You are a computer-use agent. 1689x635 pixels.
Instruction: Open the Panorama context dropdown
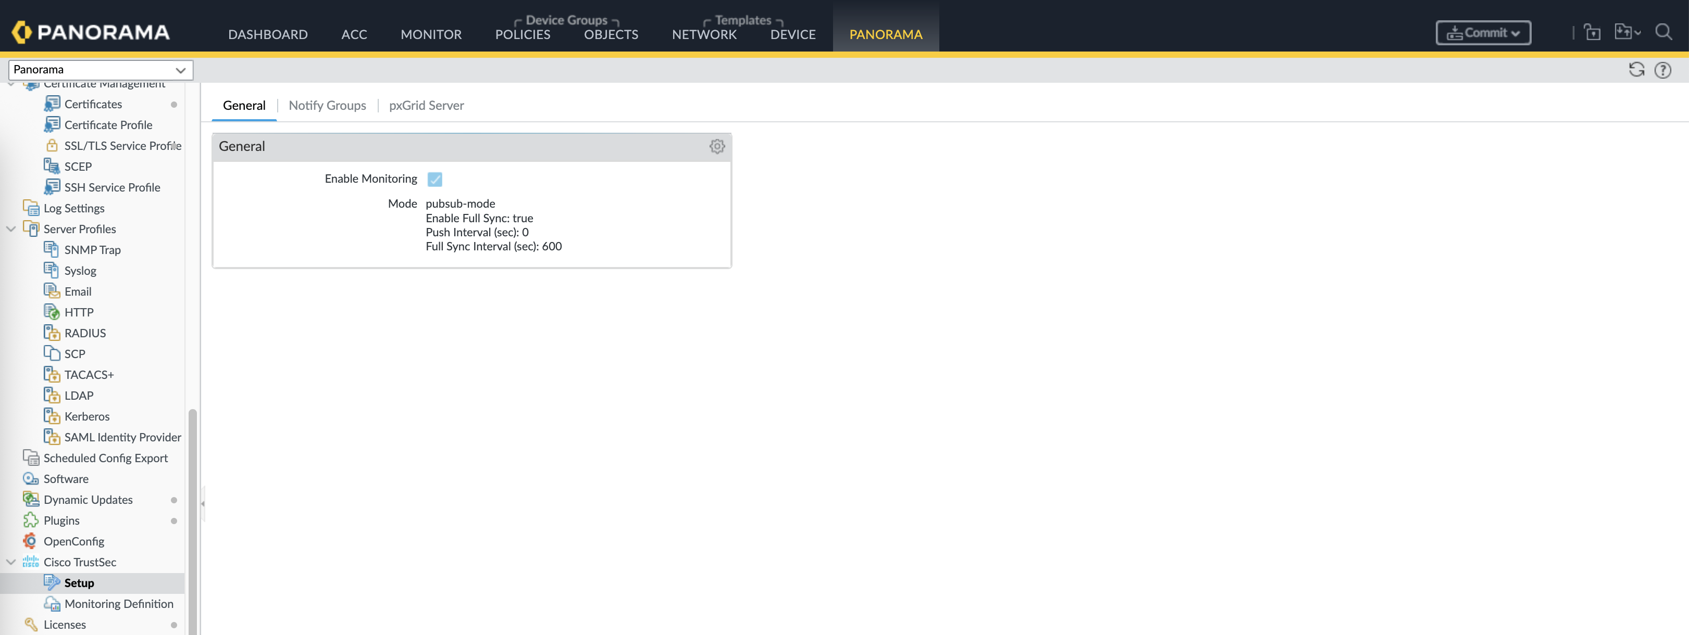pyautogui.click(x=101, y=69)
